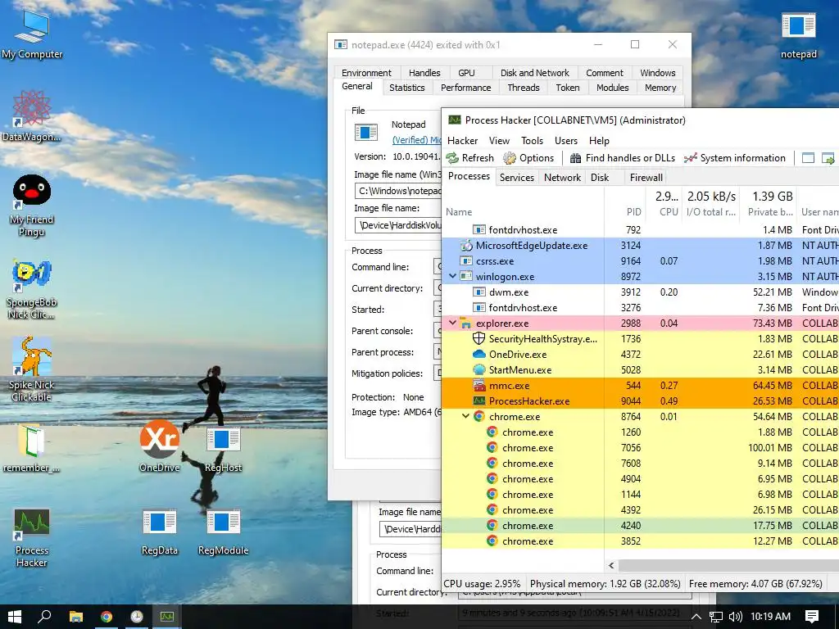Select the StartMenu.exe process row
Screen dimensions: 839x629
[x=640, y=370]
